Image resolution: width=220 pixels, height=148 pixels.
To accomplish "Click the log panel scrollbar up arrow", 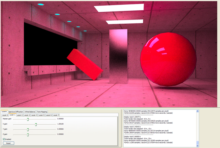I will point(197,111).
